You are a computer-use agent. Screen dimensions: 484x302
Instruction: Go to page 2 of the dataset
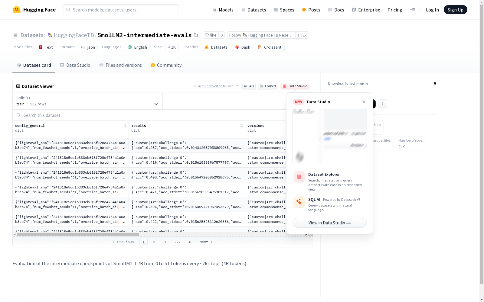pos(154,242)
